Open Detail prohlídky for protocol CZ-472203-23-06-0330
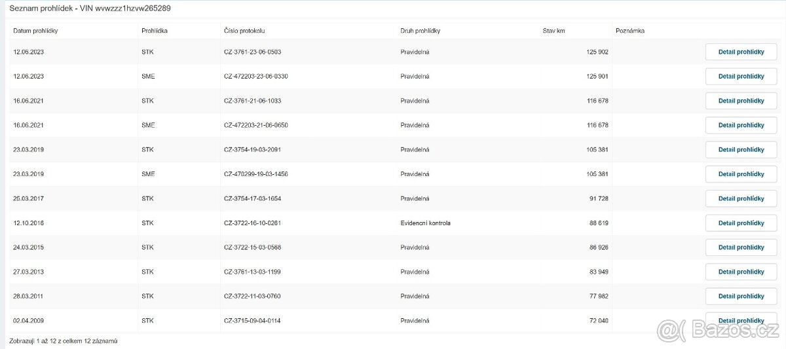This screenshot has height=349, width=786. tap(741, 77)
